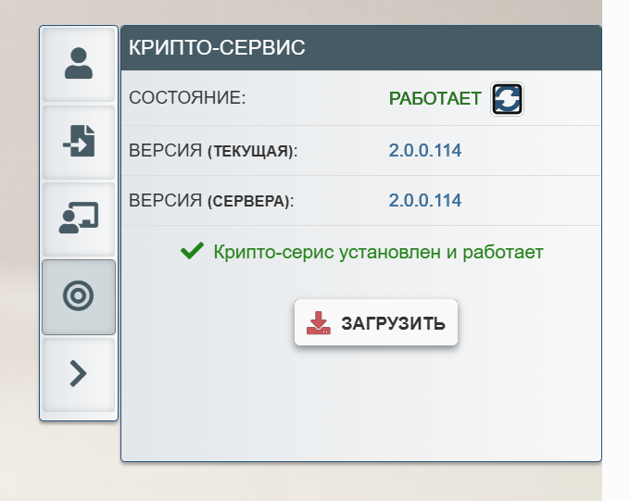Viewport: 630px width, 501px height.
Task: Click the file login arrow sidebar icon
Action: click(x=79, y=142)
